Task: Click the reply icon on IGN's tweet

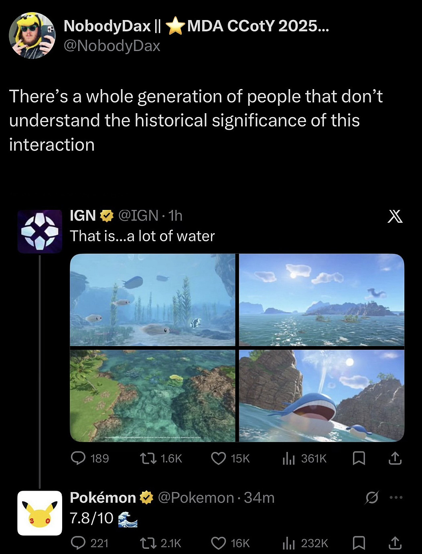Action: (x=78, y=458)
